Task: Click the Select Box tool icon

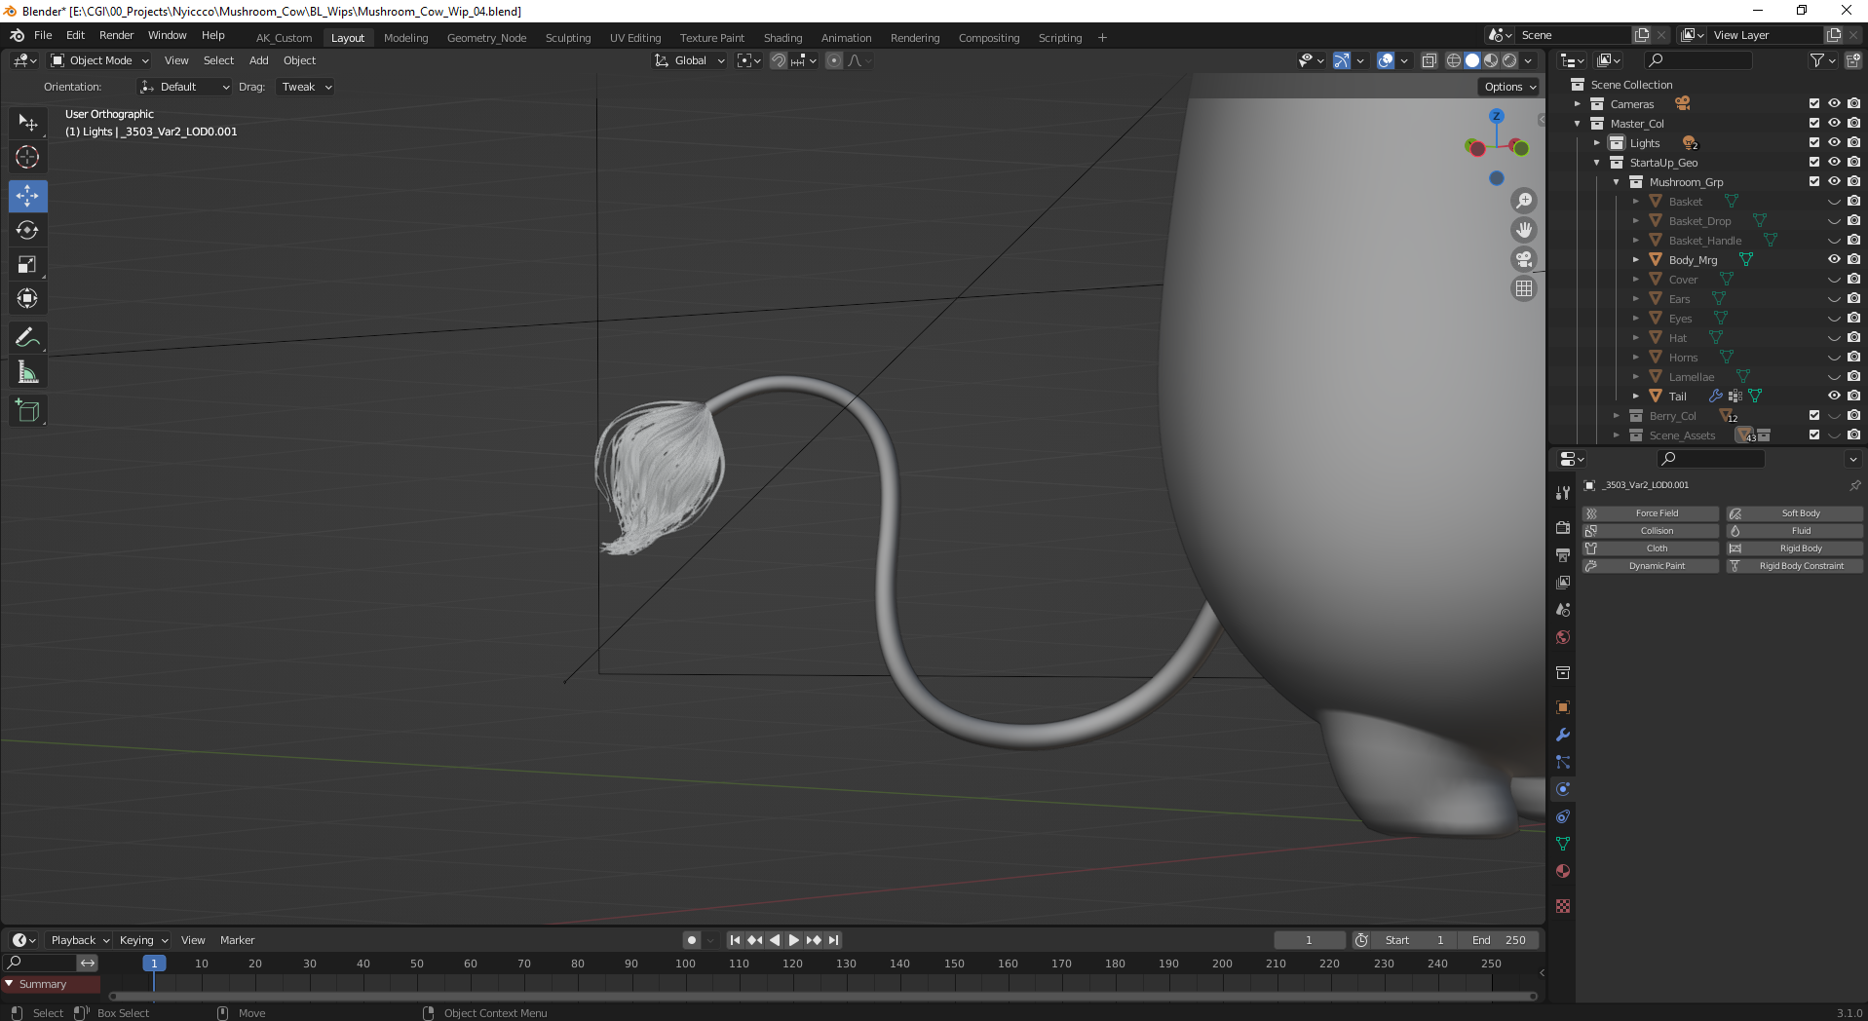Action: tap(27, 123)
